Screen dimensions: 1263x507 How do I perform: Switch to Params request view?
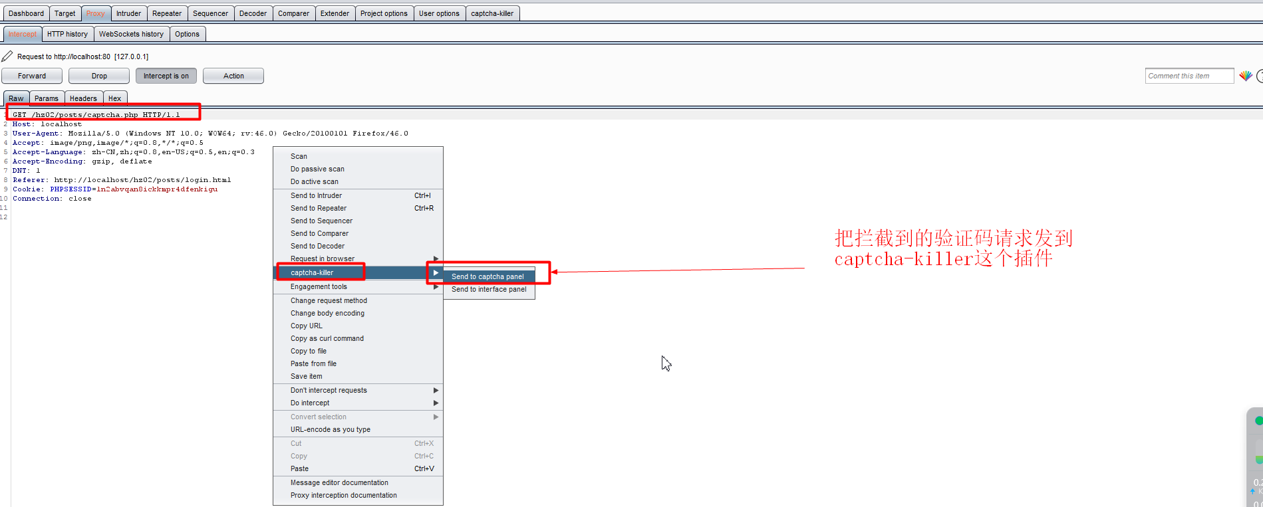pyautogui.click(x=47, y=98)
